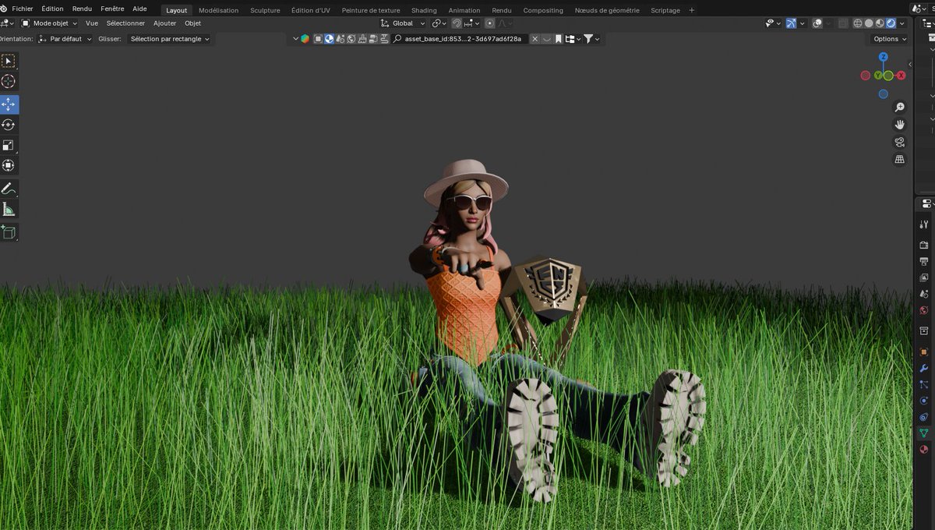Open the Objet menu
Image resolution: width=935 pixels, height=530 pixels.
coord(192,23)
